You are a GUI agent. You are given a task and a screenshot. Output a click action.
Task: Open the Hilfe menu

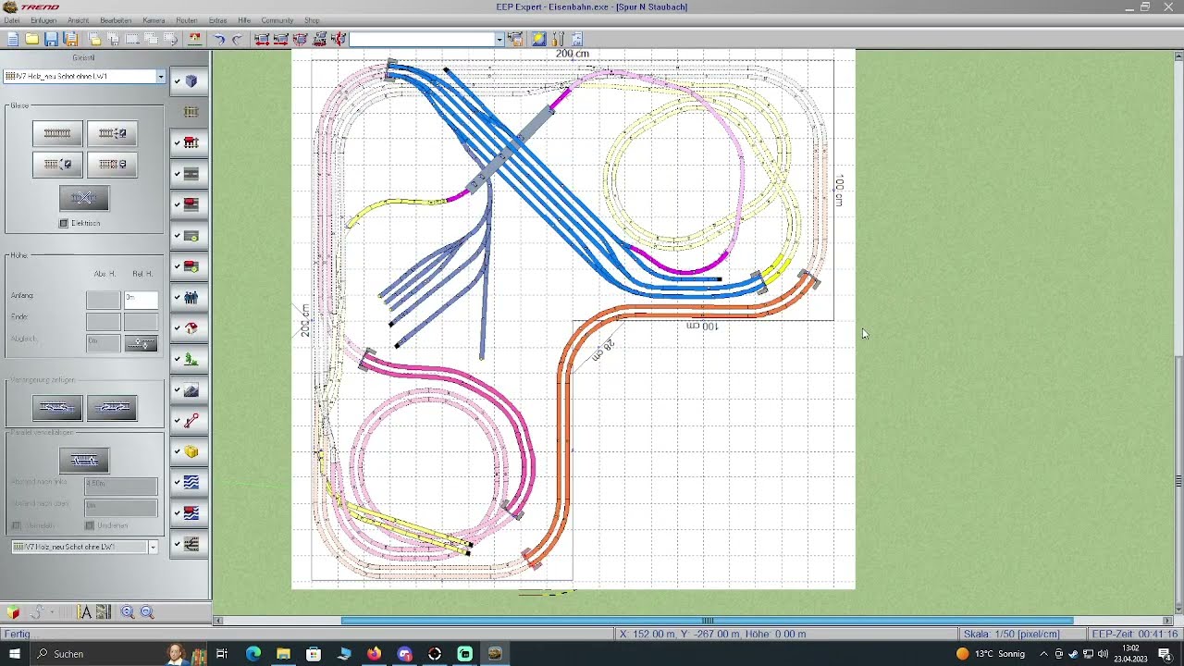pyautogui.click(x=244, y=20)
